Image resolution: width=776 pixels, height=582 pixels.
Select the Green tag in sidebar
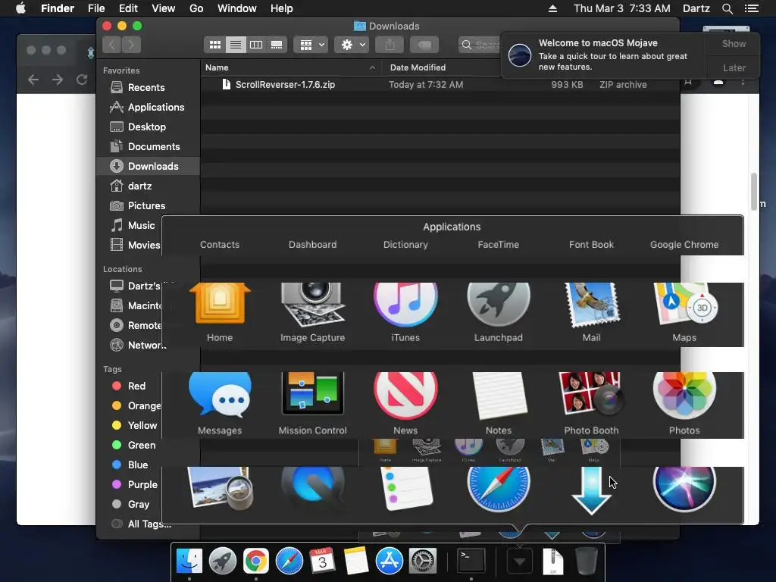click(142, 445)
